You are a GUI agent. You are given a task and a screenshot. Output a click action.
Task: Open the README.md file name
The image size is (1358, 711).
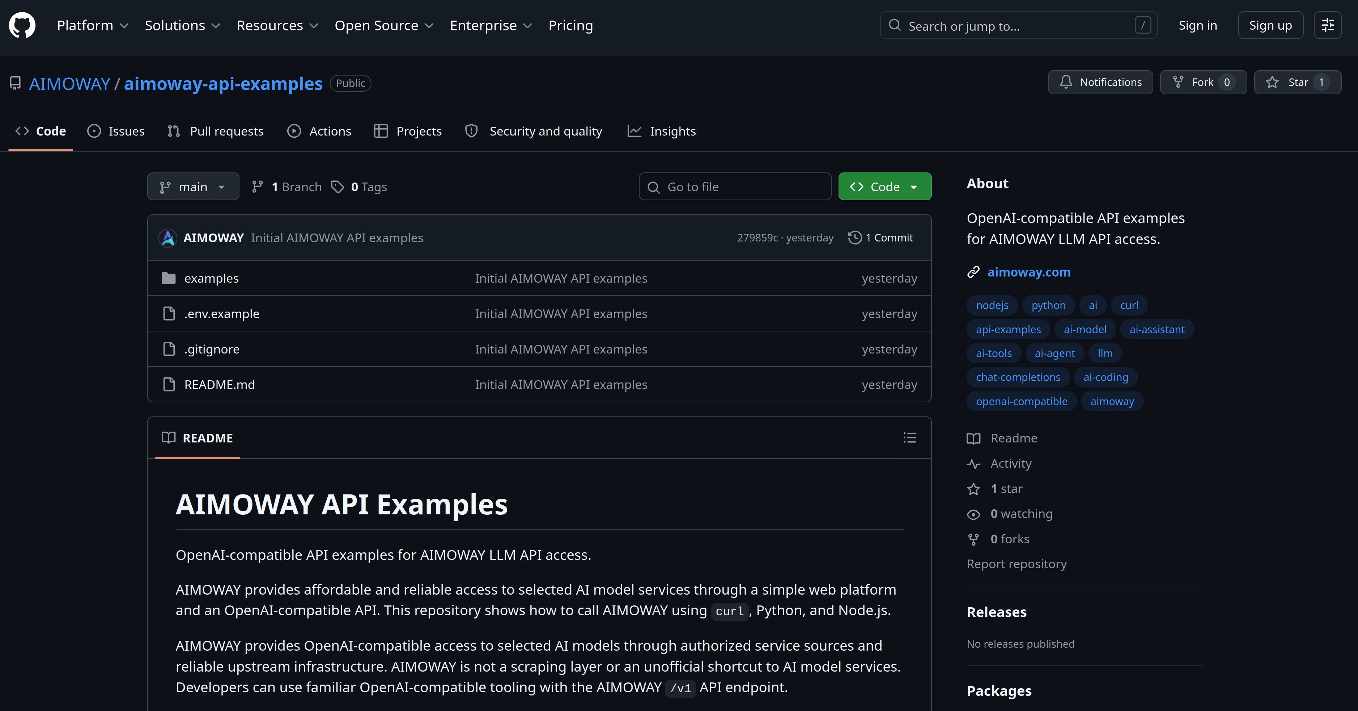(x=219, y=385)
